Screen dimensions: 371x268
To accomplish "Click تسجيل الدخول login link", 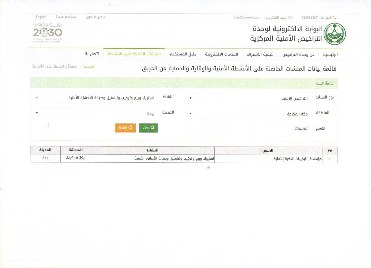I will (96, 17).
